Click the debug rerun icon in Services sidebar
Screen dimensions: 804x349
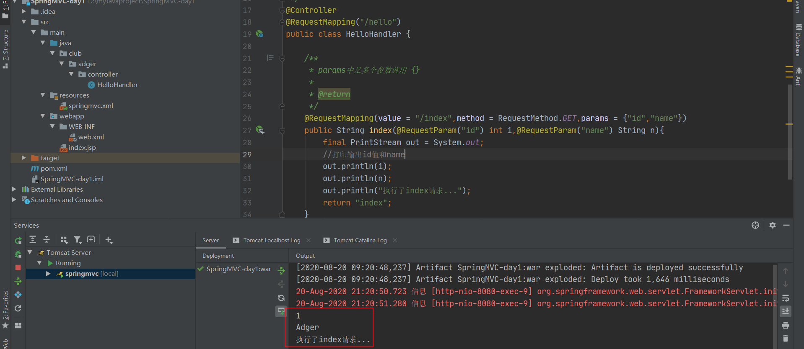tap(18, 254)
